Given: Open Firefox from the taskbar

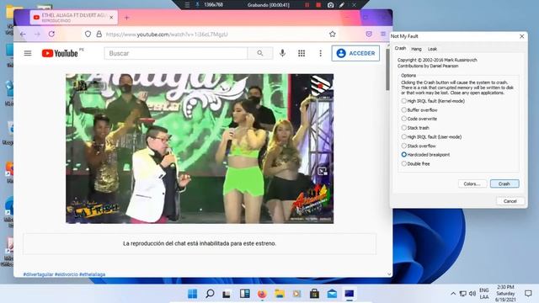Looking at the screenshot, I should (x=262, y=294).
